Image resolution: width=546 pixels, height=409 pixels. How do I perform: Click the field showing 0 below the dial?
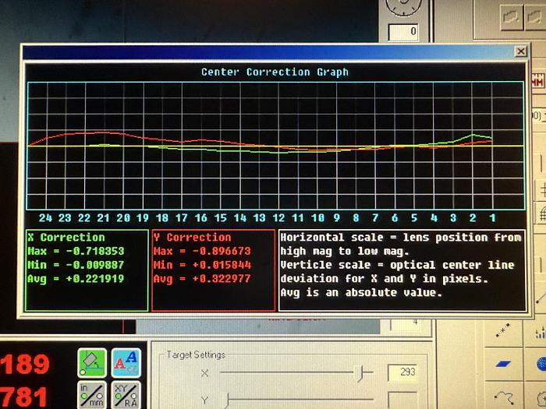403,32
